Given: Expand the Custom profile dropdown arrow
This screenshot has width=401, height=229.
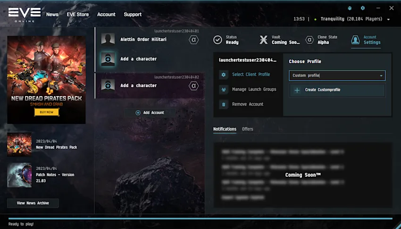Looking at the screenshot, I should (x=381, y=75).
